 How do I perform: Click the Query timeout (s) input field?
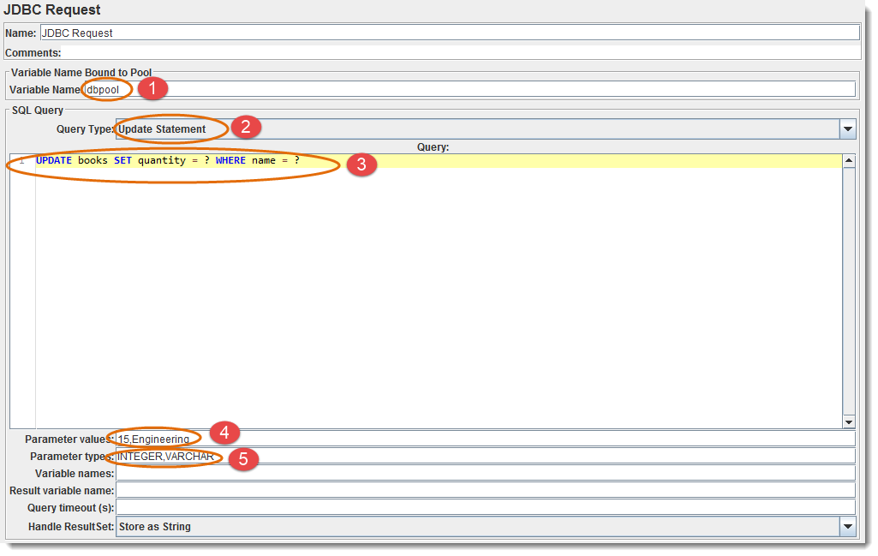(x=486, y=508)
